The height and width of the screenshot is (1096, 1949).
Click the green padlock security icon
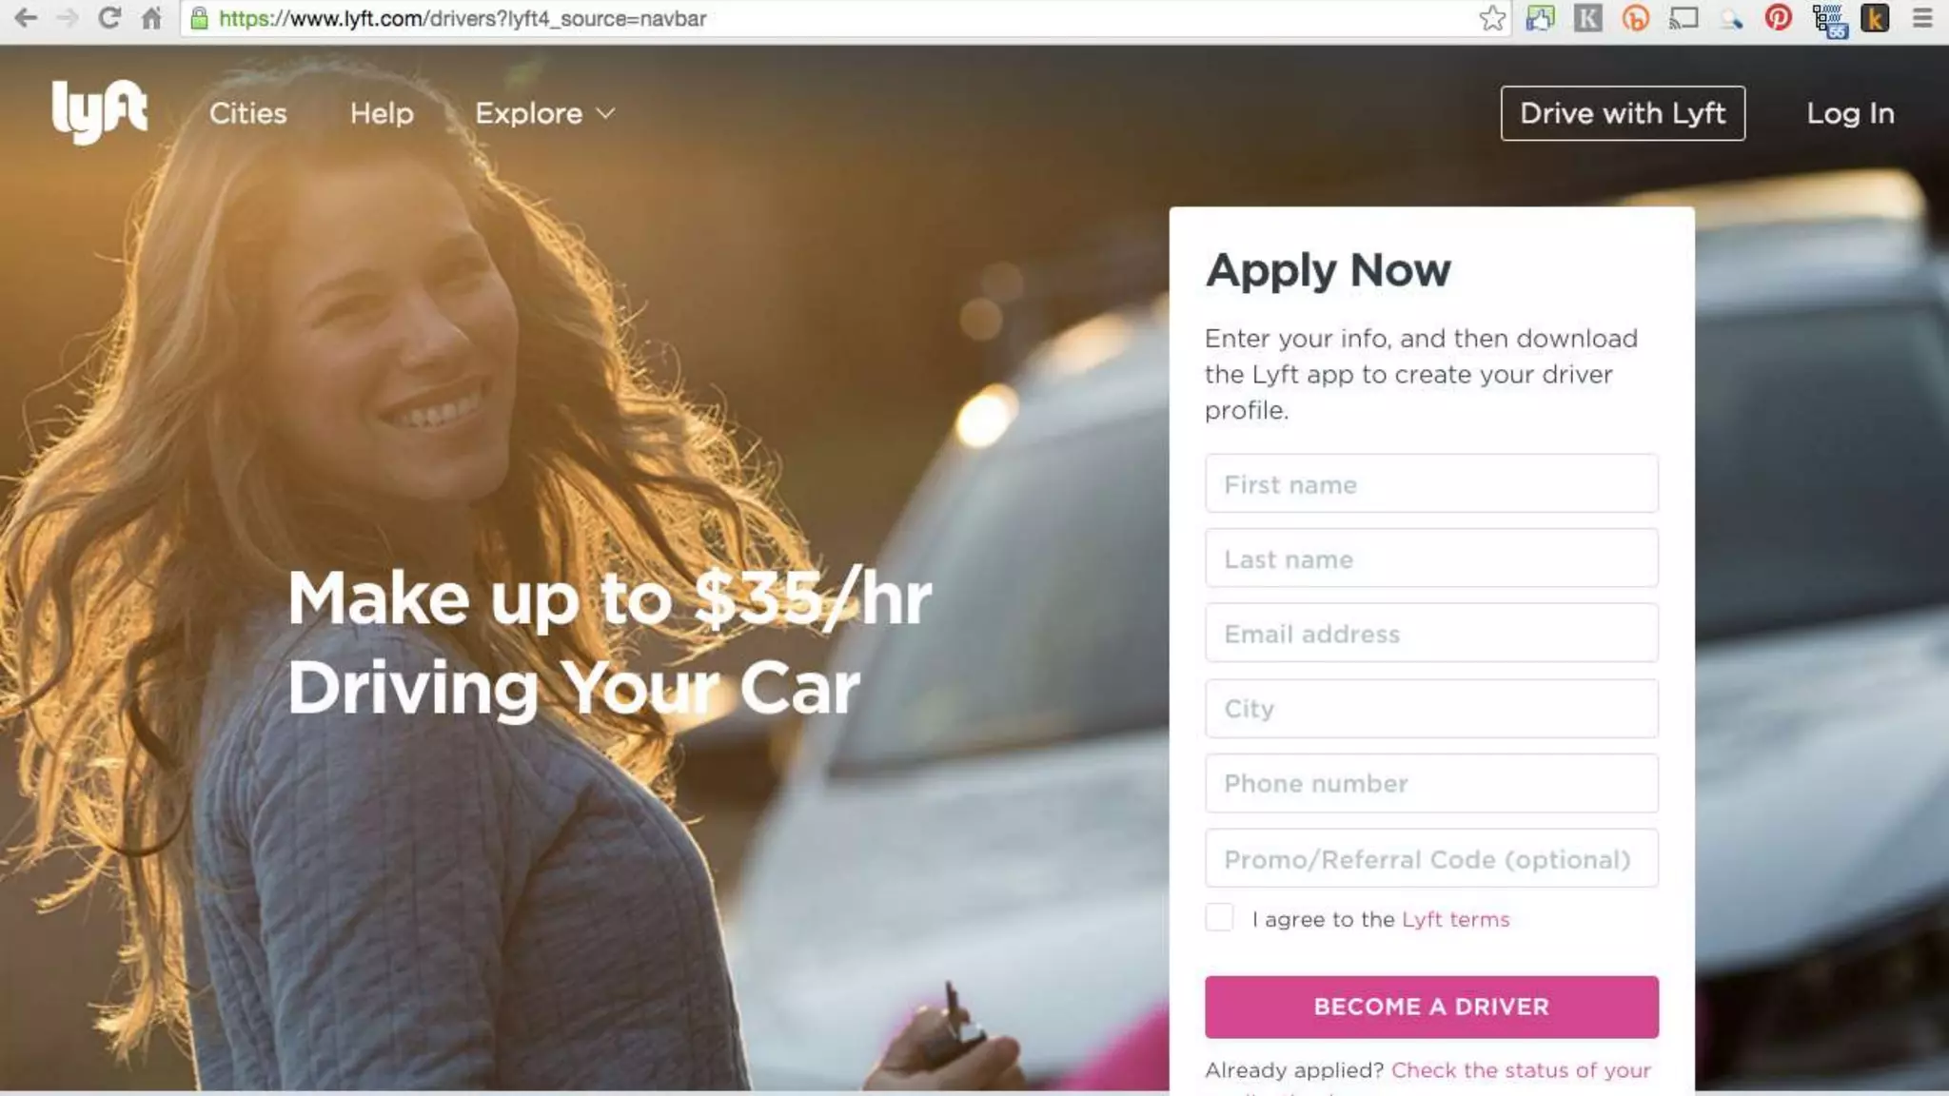click(x=199, y=18)
